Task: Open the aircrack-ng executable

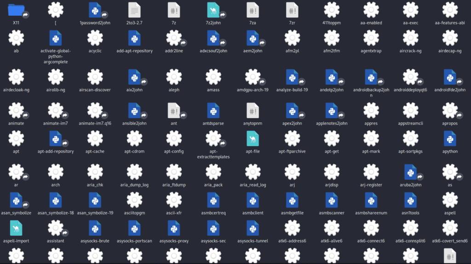Action: (410, 38)
